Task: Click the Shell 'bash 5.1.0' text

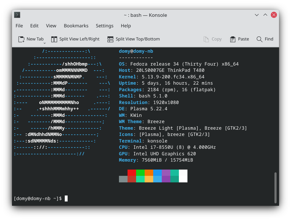Action: [x=153, y=96]
